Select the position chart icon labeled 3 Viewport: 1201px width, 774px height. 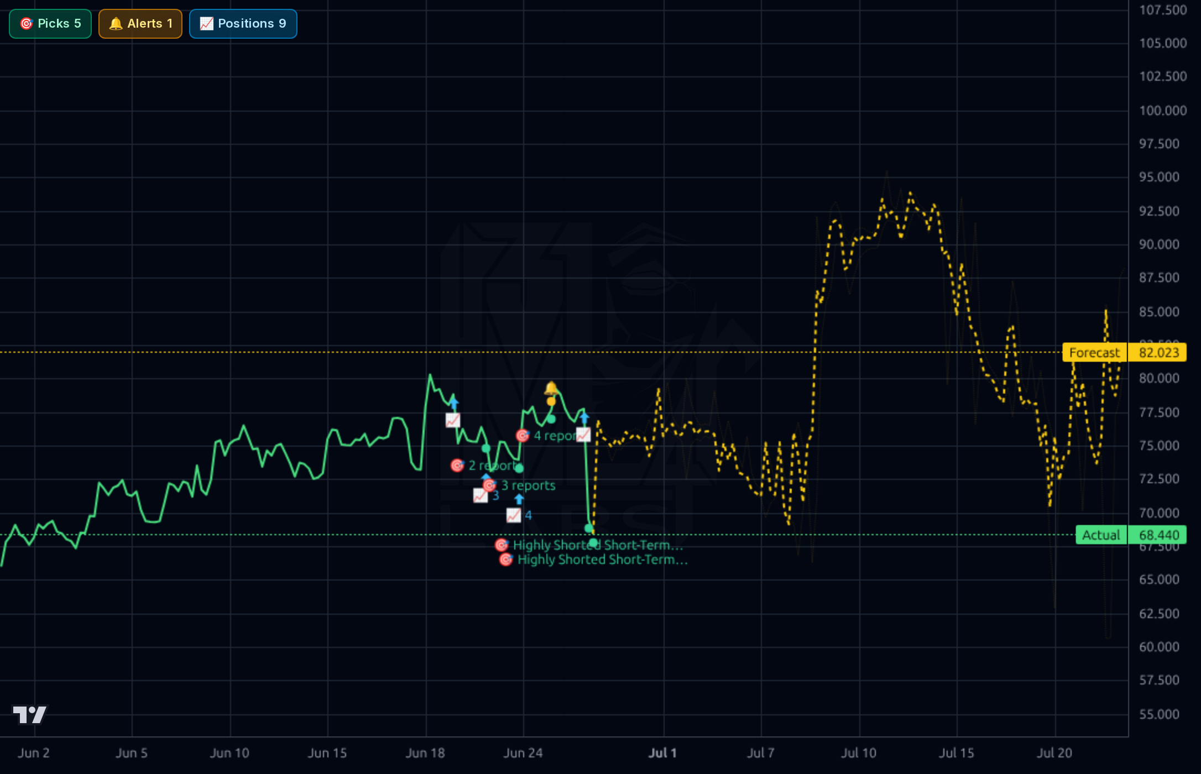click(x=481, y=495)
